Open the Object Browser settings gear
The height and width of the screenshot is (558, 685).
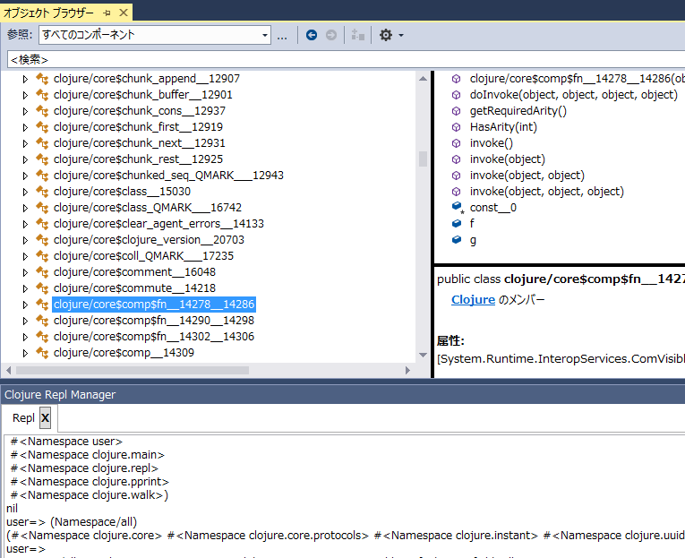(386, 35)
